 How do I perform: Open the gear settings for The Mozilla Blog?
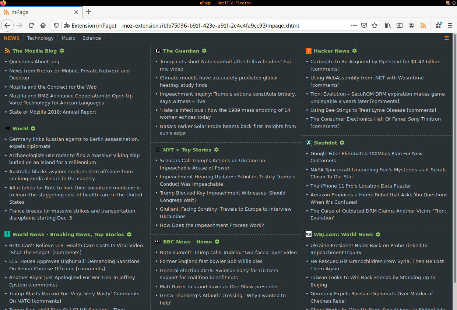[x=62, y=51]
